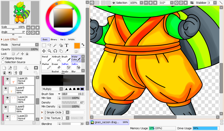224x131 pixels.
Task: Delete layer with trash icon
Action: click(21, 73)
